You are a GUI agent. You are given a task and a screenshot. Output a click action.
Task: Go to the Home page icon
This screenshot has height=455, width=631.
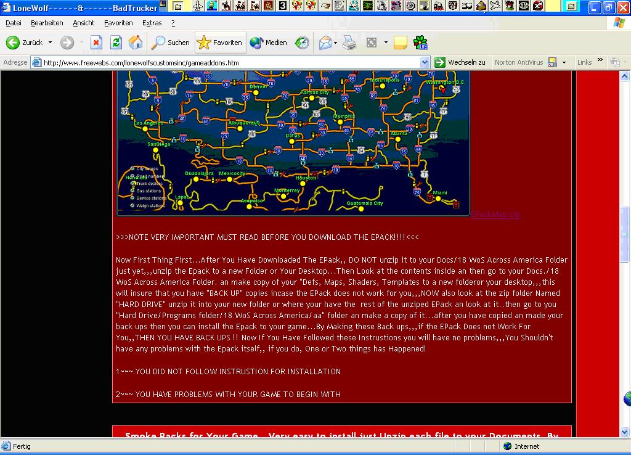click(x=136, y=43)
